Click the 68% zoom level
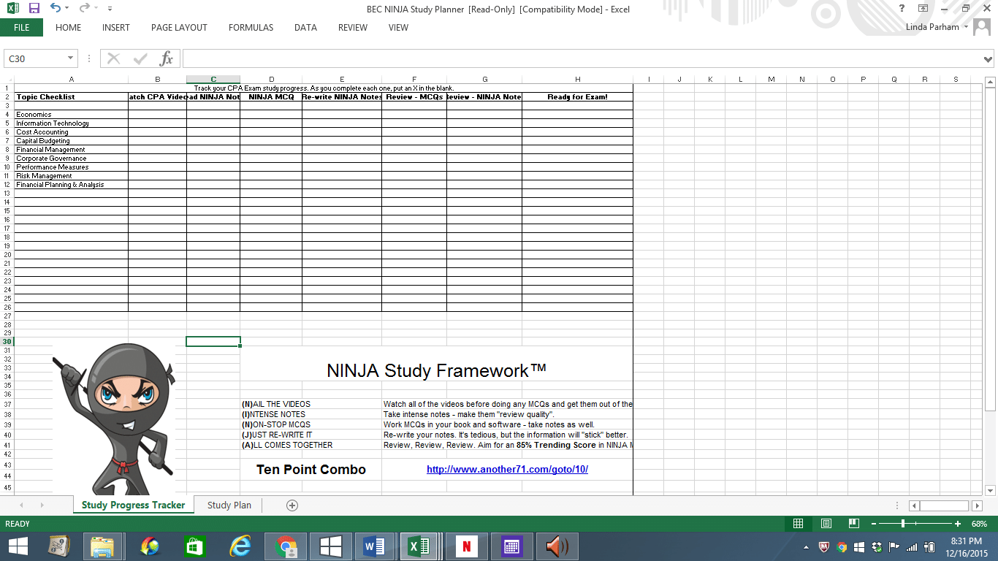The width and height of the screenshot is (998, 561). click(x=979, y=524)
